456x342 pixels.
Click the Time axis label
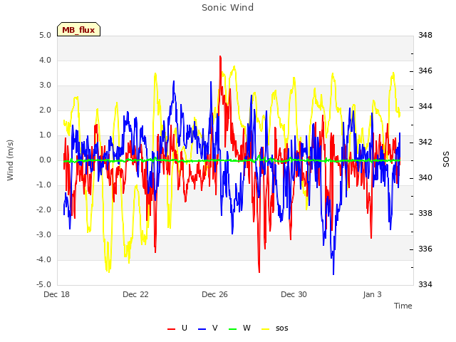[403, 306]
